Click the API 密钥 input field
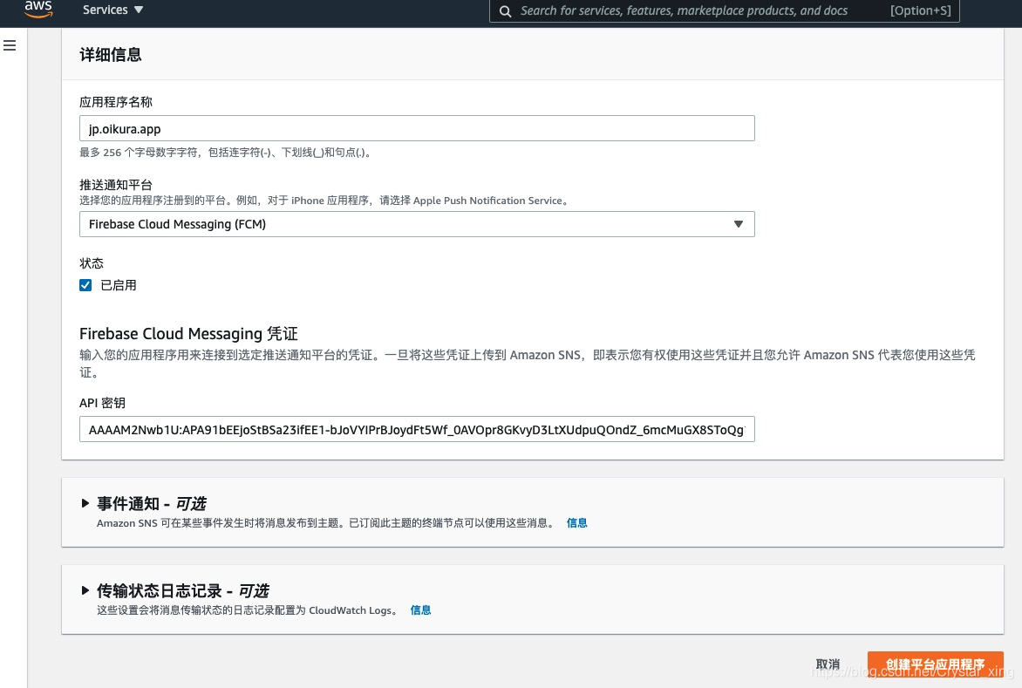Screen dimensions: 1022x688 417,429
